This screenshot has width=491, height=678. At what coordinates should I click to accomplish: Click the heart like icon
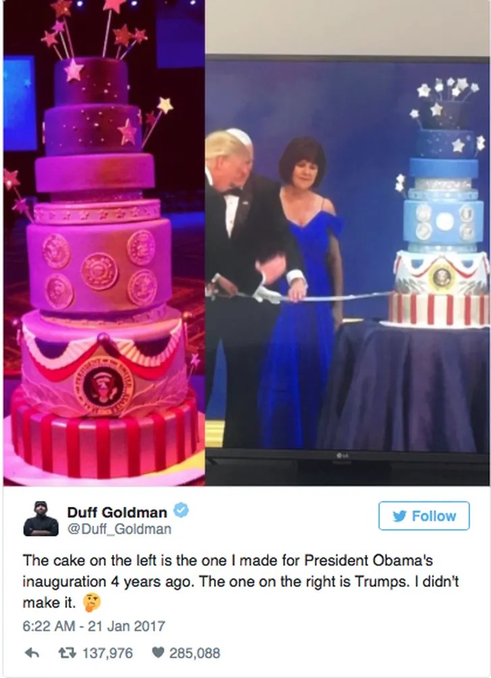click(x=158, y=652)
